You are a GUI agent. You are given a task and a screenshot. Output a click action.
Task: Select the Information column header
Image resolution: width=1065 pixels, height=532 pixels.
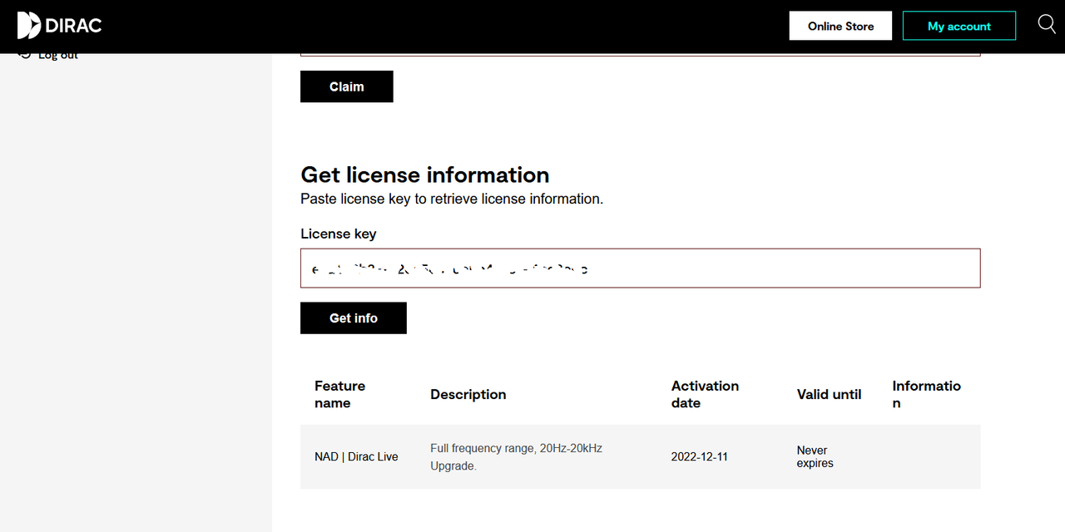[x=926, y=394]
